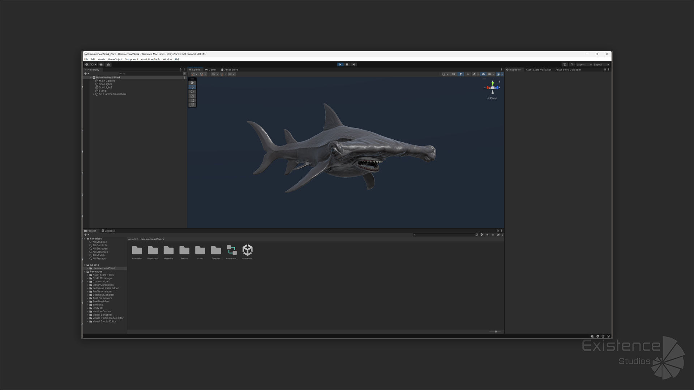Open the Window menu

[167, 59]
